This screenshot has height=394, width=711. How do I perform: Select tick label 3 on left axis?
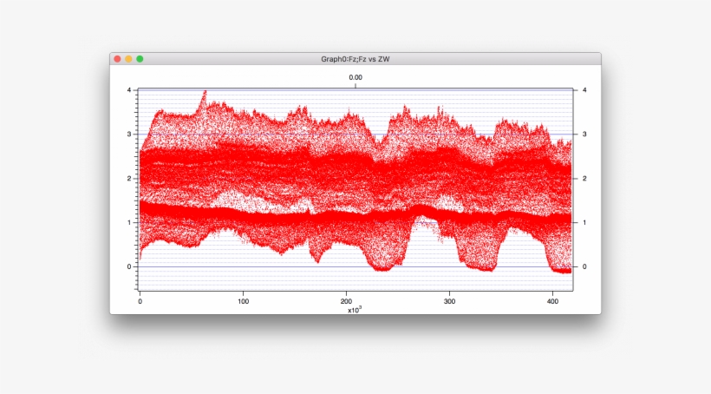(x=129, y=135)
